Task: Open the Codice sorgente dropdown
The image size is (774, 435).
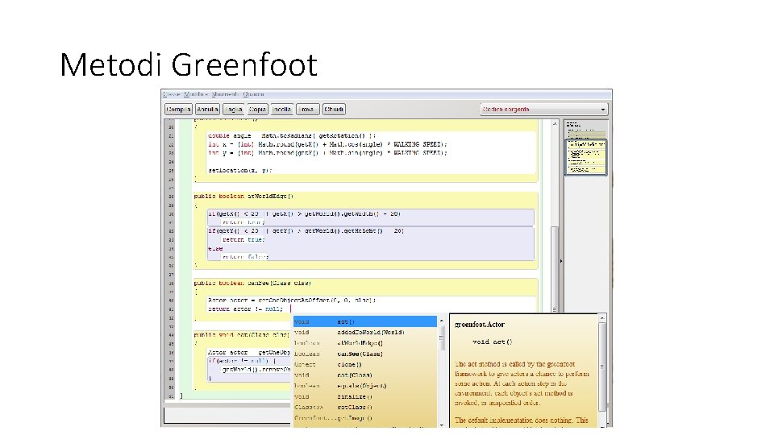Action: [x=544, y=110]
